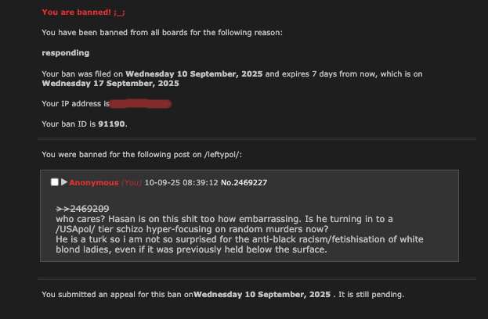488x319 pixels.
Task: Follow the struck-through >>2469209 reply link
Action: click(x=82, y=209)
